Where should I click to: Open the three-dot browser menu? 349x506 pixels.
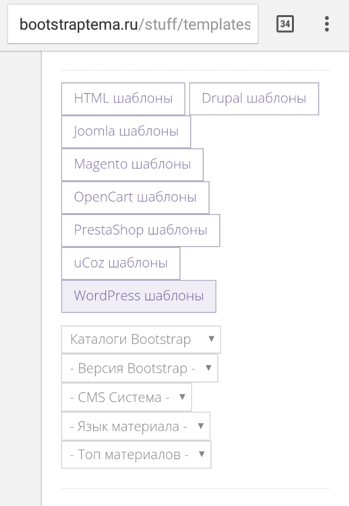click(327, 24)
